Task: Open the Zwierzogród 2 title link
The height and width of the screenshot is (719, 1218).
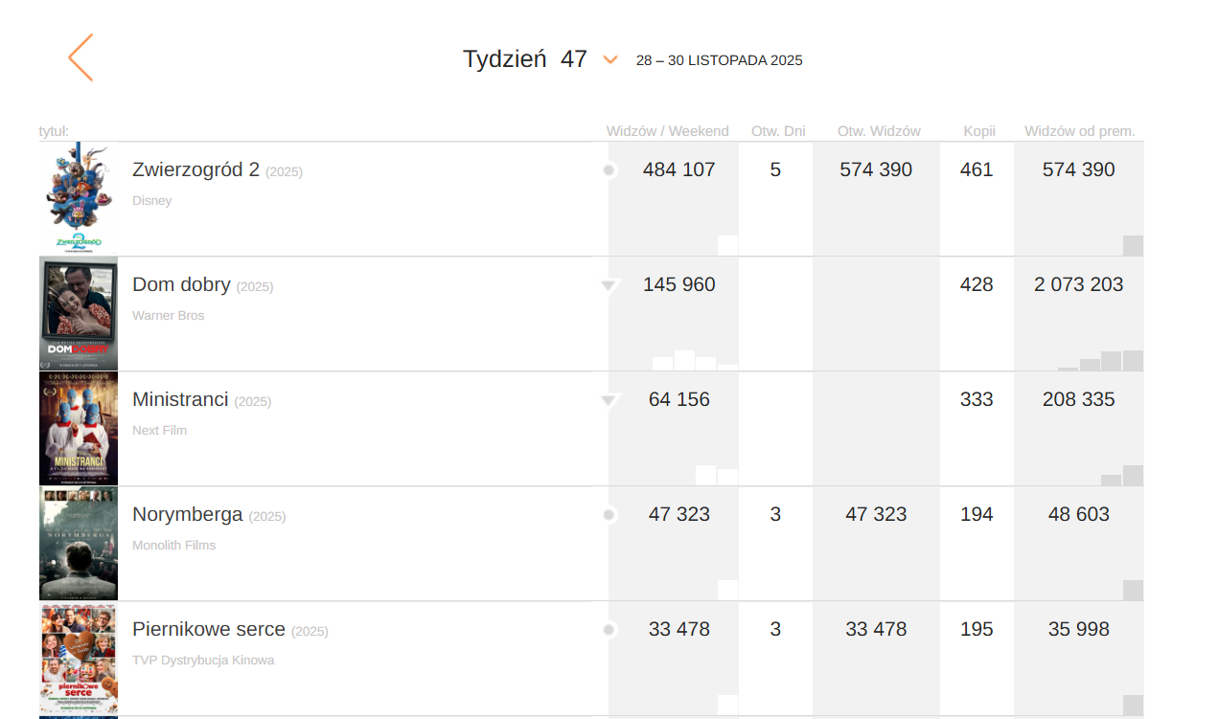Action: point(195,170)
